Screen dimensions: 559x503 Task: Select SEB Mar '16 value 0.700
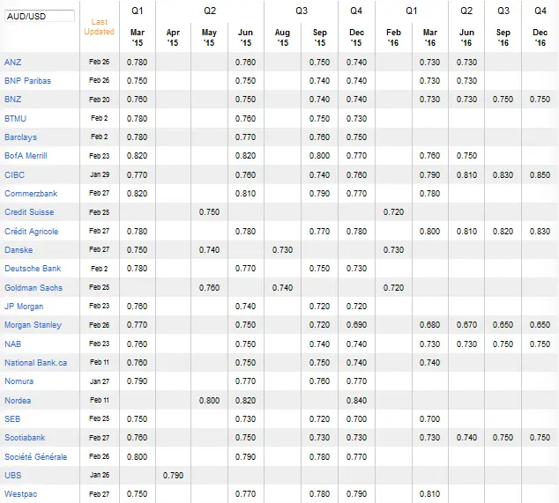430,419
